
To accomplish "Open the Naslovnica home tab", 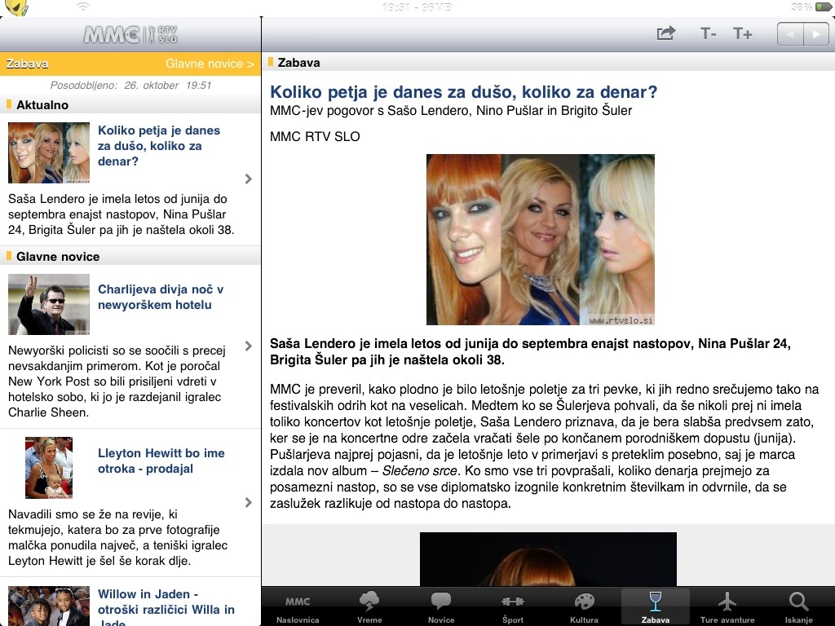I will point(298,607).
